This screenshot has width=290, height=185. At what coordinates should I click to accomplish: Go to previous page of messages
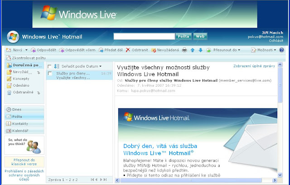(x=97, y=180)
